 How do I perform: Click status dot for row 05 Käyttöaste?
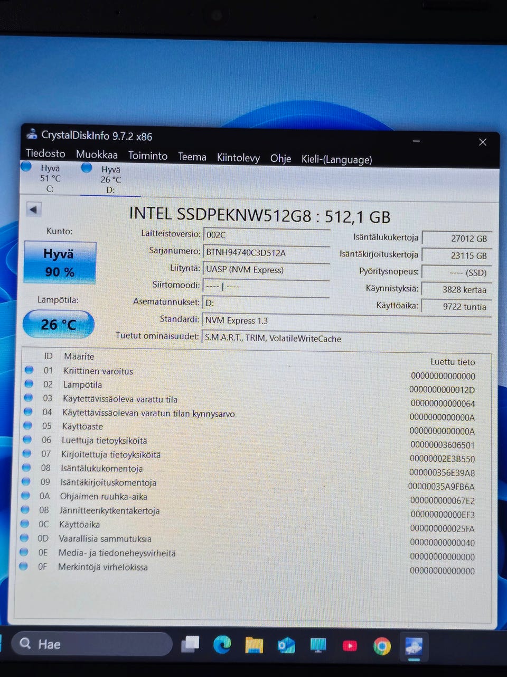point(28,425)
